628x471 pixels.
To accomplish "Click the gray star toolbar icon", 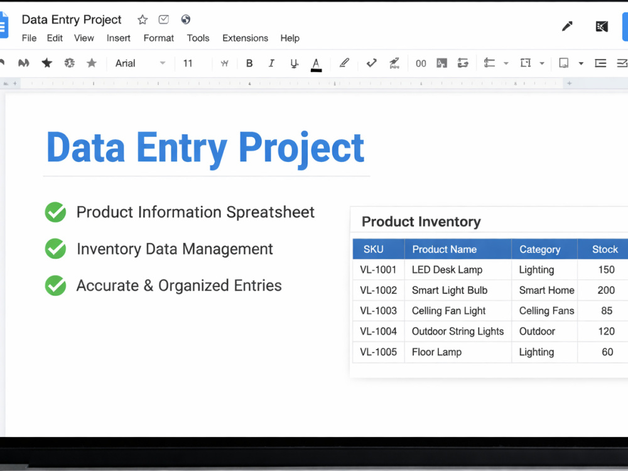I will [92, 63].
